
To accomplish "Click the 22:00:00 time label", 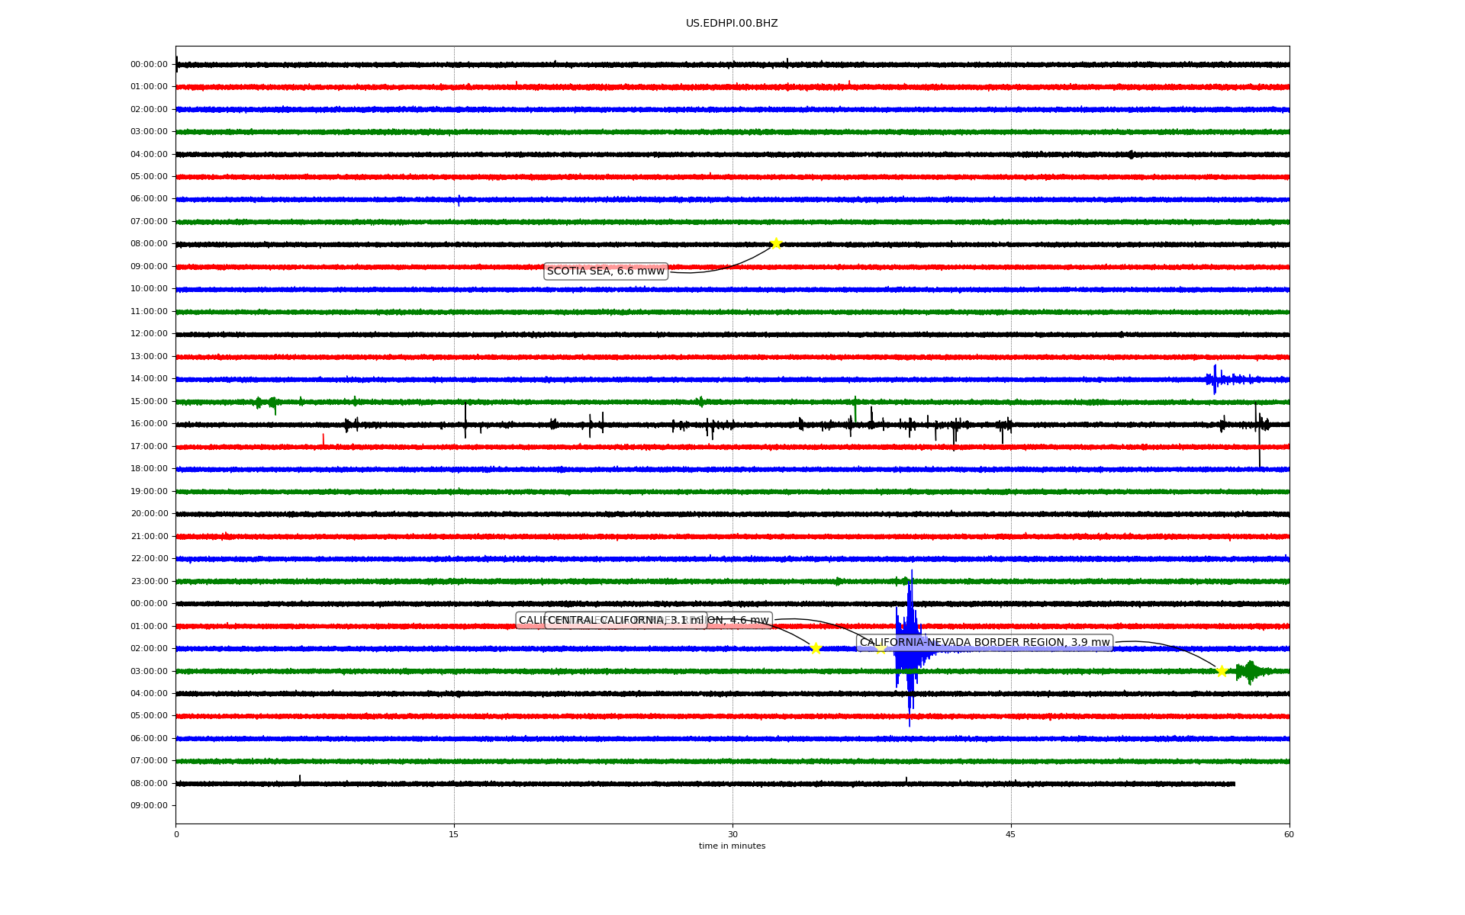I will pos(149,559).
